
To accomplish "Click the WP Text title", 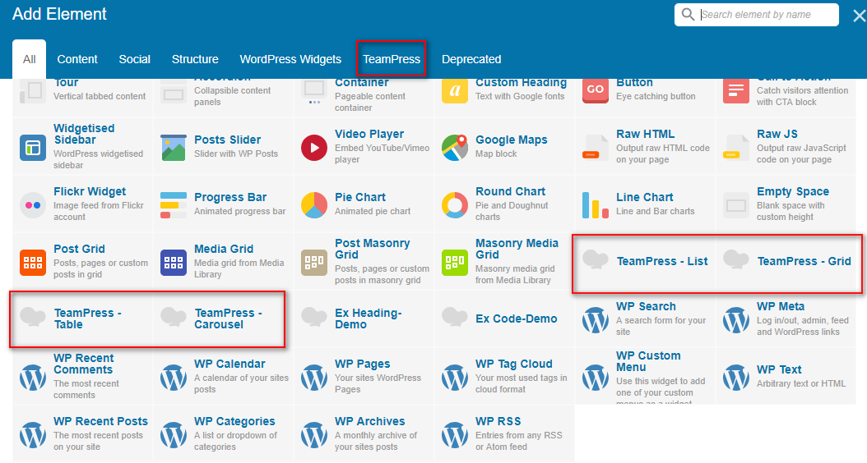I will point(778,369).
